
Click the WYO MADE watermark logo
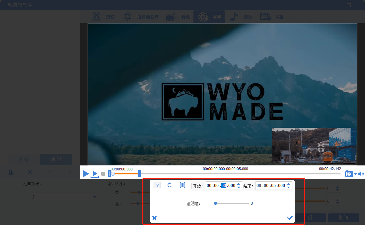(x=222, y=102)
